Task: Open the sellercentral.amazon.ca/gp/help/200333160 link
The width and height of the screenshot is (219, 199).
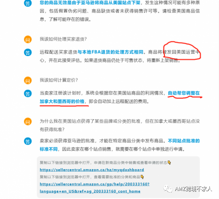Action: [x=95, y=184]
